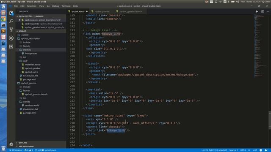Open hokuyo.dae in the explorer tree
Viewport: 271px width, 152px height.
pos(31,54)
